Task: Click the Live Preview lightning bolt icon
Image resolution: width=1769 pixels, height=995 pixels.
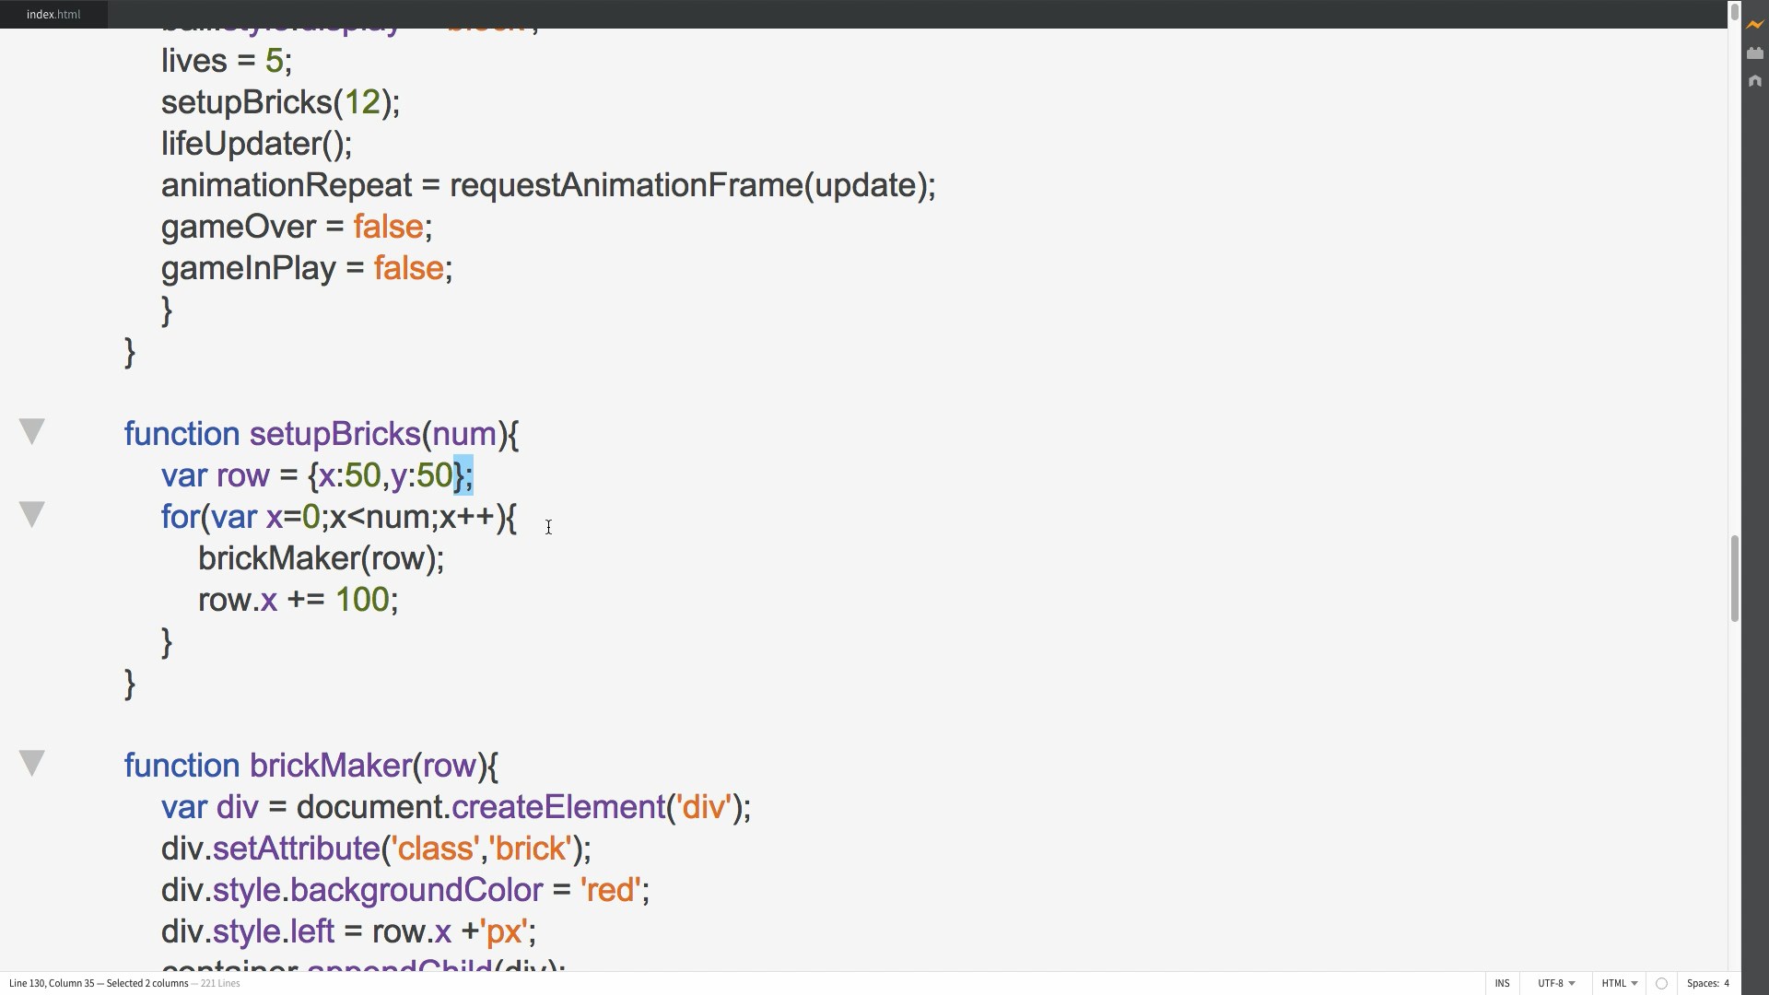Action: (x=1754, y=25)
